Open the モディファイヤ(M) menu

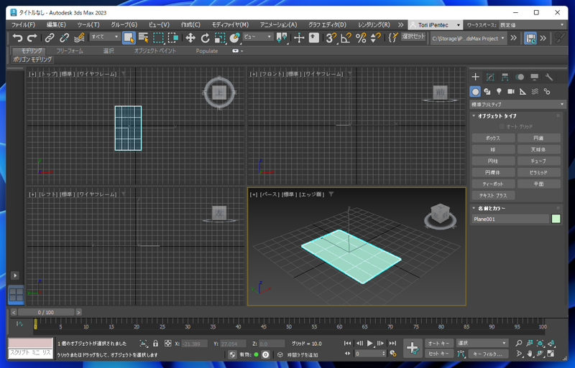230,25
